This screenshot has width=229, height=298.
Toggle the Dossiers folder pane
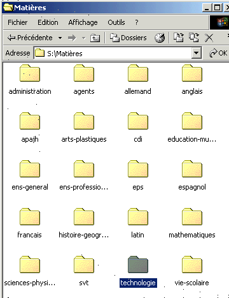pos(128,38)
